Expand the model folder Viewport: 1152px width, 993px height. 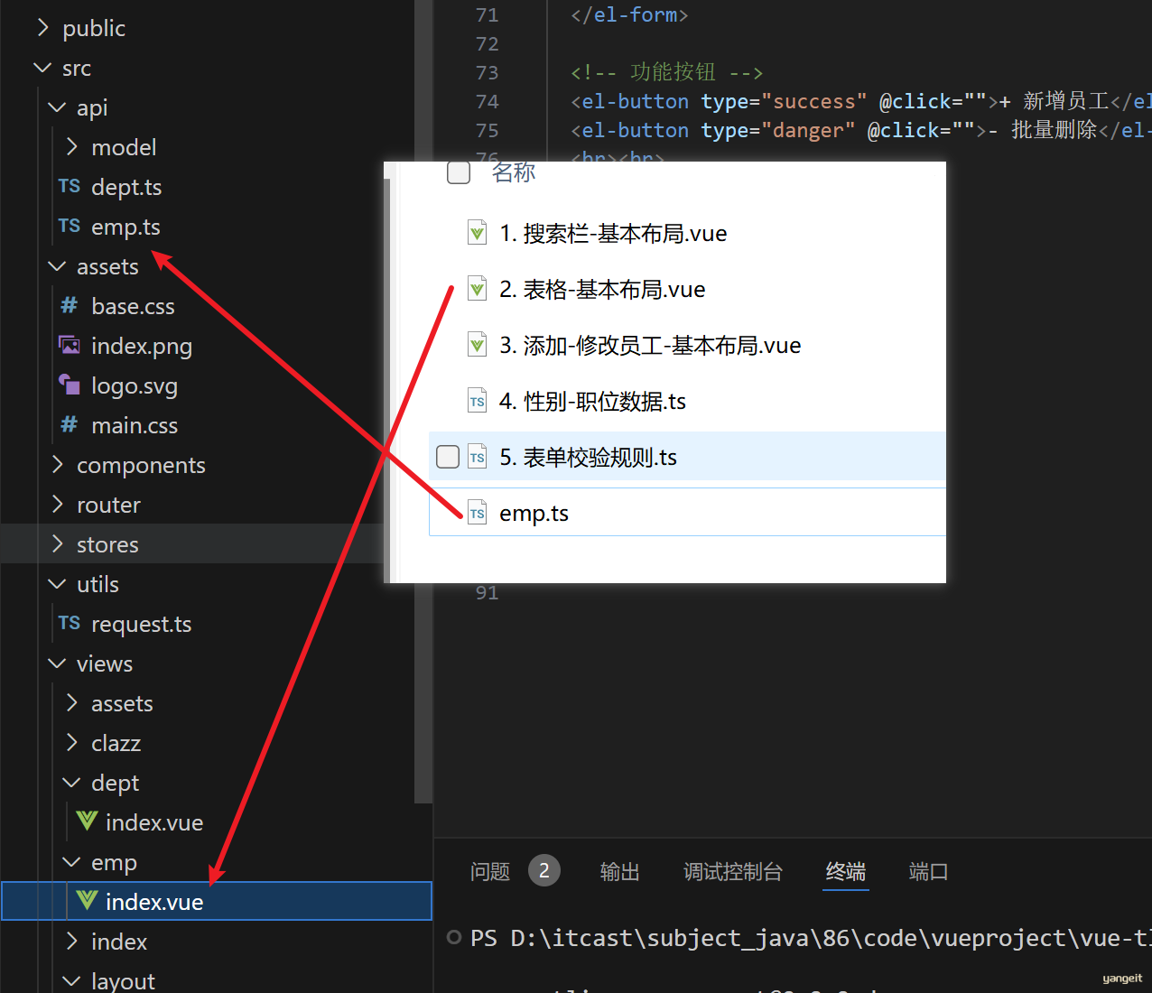71,146
